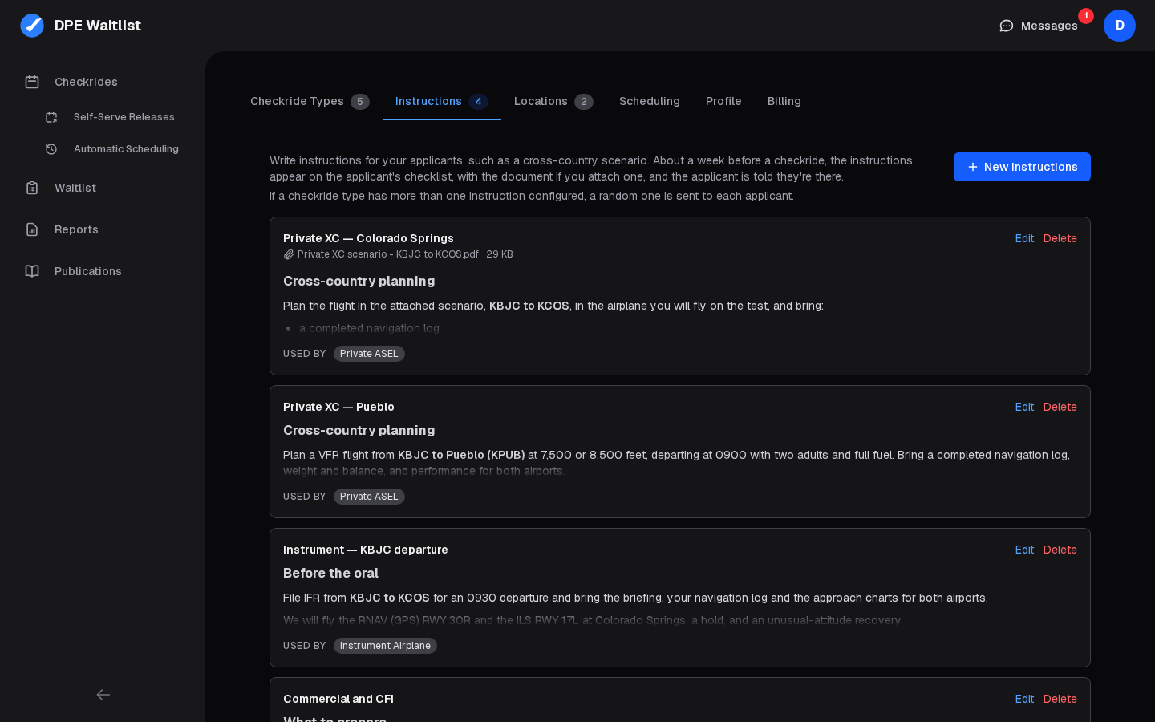Switch to the Billing tab
Image resolution: width=1155 pixels, height=722 pixels.
(784, 101)
